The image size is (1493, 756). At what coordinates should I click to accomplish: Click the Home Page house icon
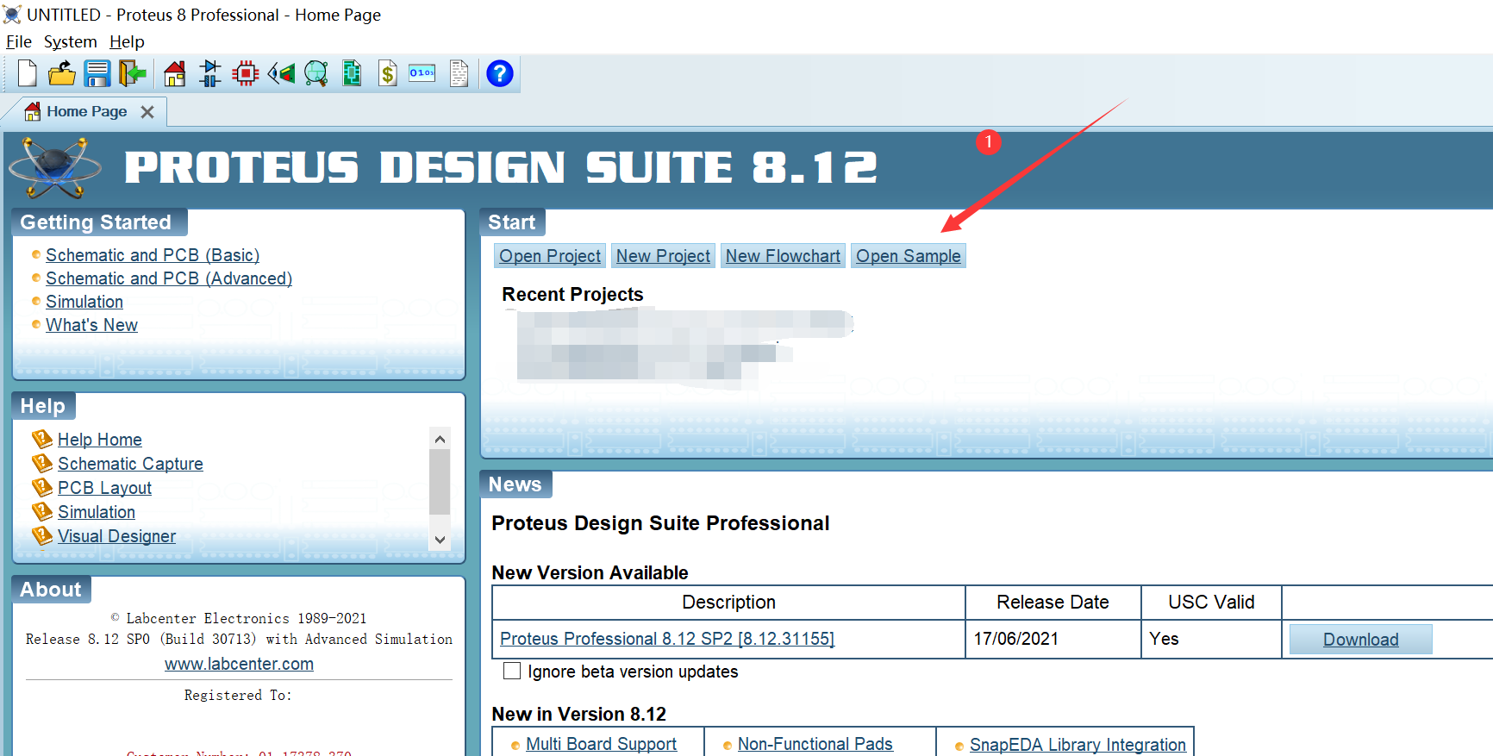click(x=174, y=73)
